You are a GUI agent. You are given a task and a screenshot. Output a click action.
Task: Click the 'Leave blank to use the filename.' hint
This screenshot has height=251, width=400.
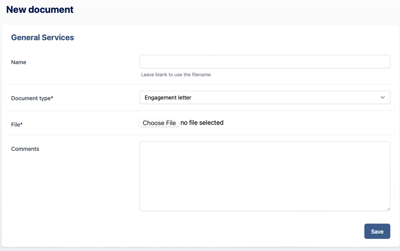177,75
